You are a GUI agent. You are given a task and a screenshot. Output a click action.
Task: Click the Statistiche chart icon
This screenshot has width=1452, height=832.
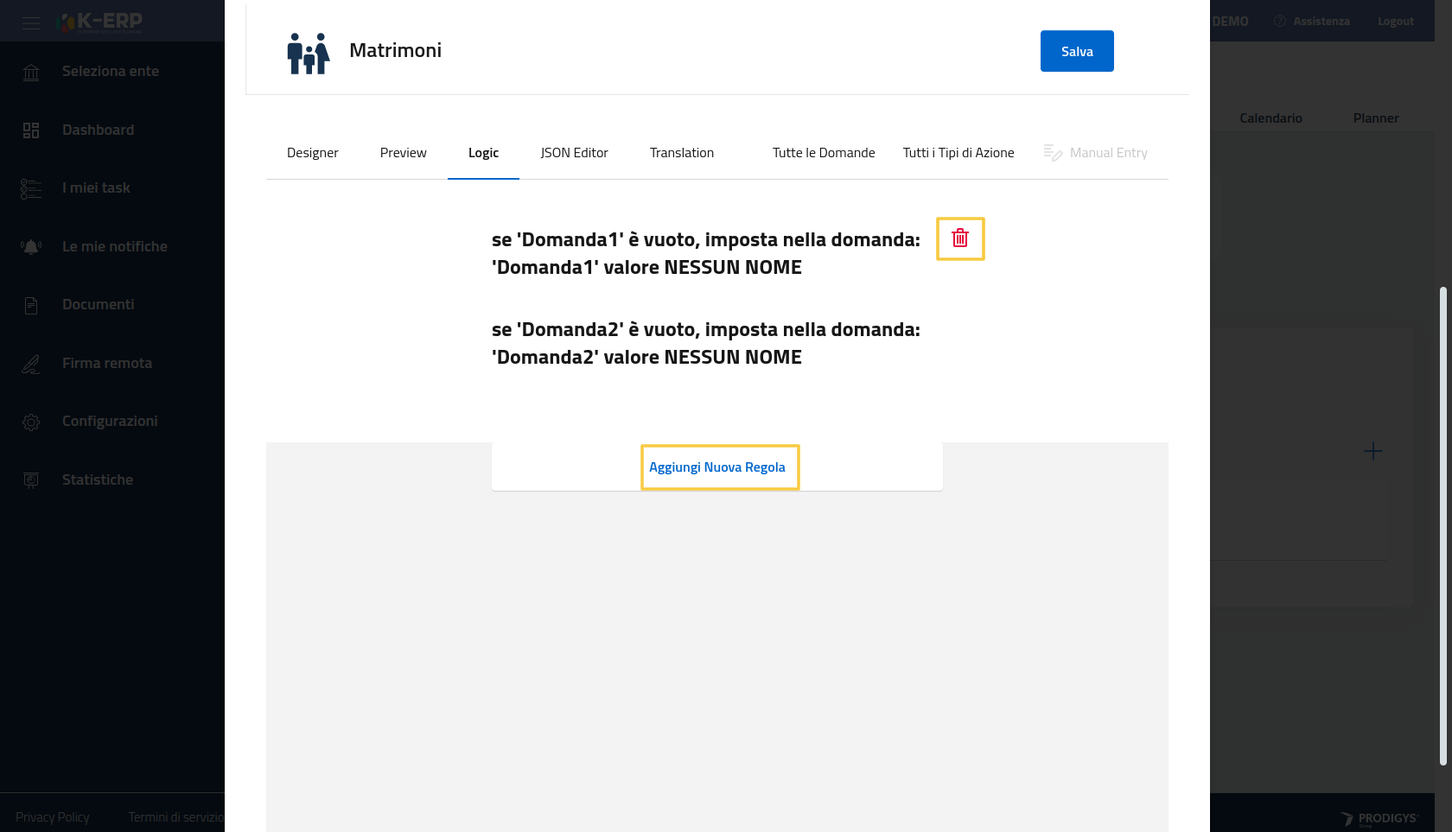[31, 480]
